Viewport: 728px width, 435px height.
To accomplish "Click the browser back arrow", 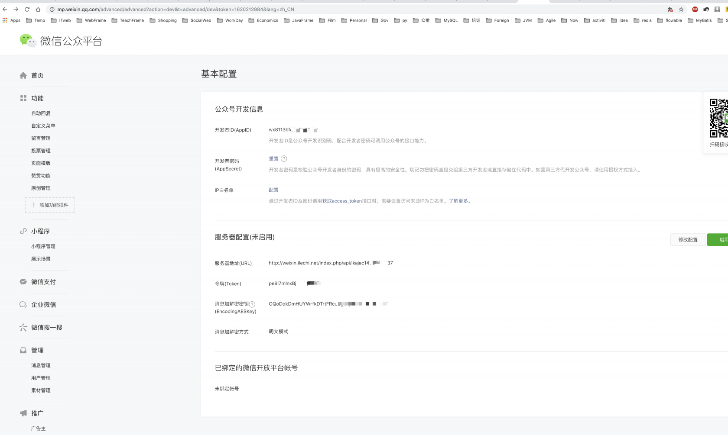I will tap(5, 9).
